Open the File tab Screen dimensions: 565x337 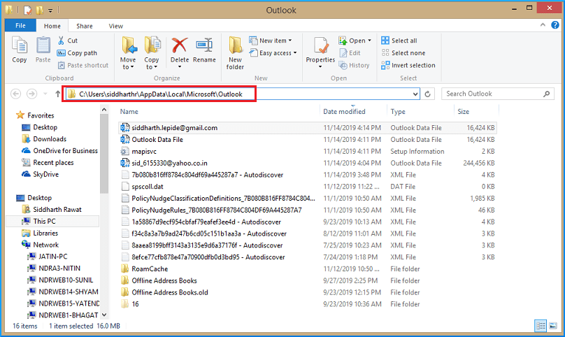[x=20, y=26]
